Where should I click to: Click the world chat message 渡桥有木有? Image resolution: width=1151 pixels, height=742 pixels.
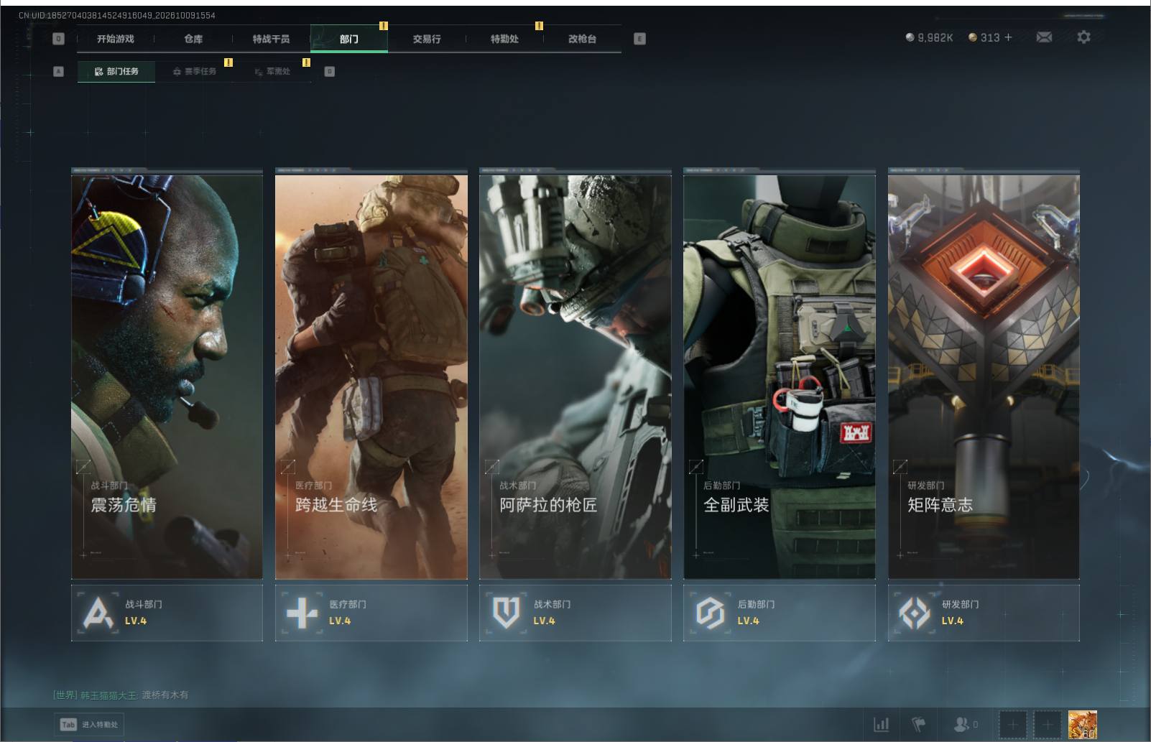click(165, 695)
